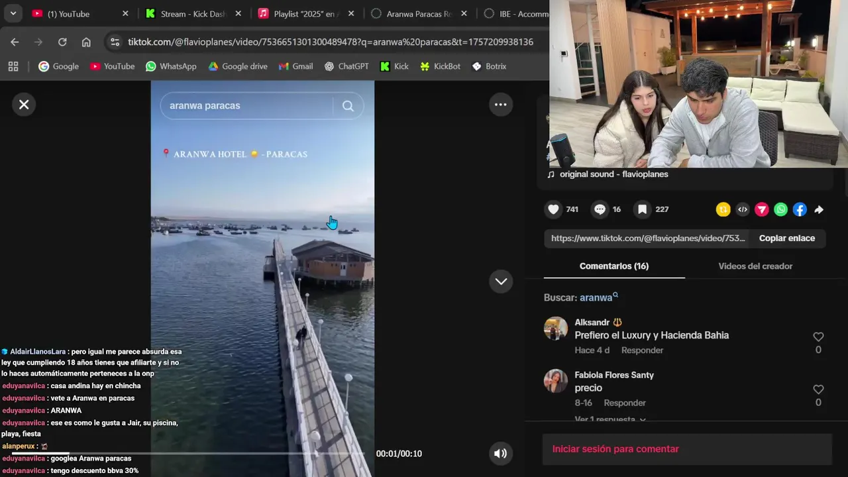Click Copiar enlace button
Screen dimensions: 848x477
(787, 238)
